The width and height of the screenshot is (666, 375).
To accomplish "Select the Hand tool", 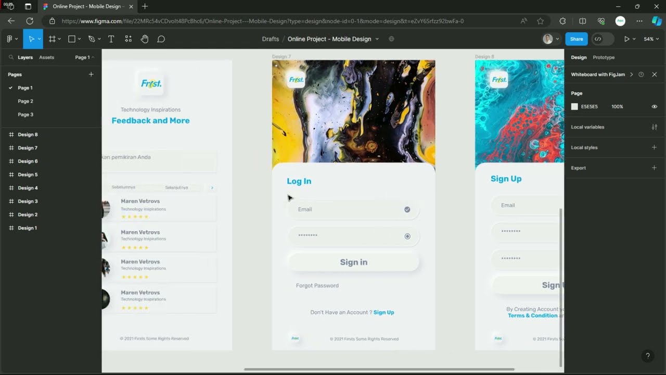I will pos(145,39).
